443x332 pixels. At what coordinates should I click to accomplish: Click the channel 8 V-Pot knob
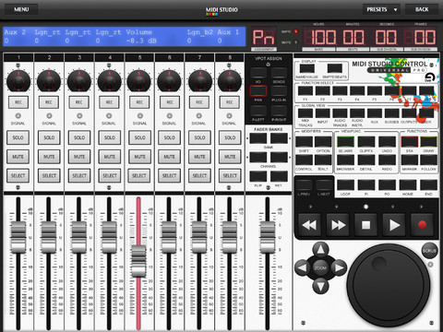pos(230,81)
